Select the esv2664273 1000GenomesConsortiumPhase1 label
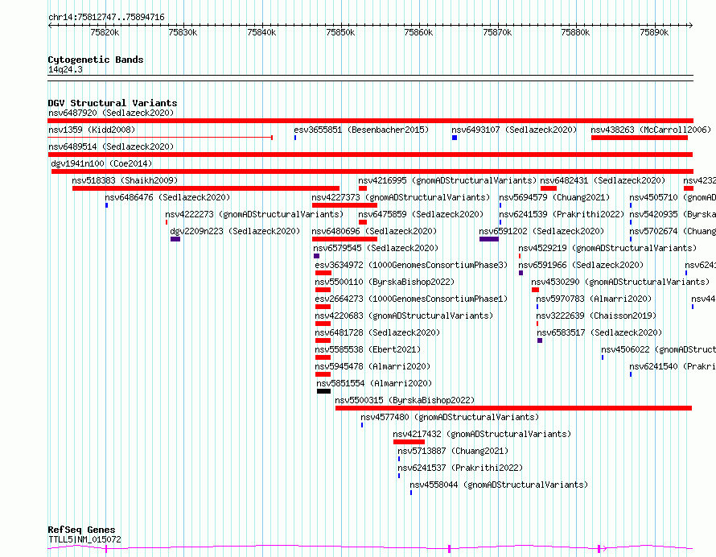Viewport: 716px width, 557px height. click(x=411, y=299)
